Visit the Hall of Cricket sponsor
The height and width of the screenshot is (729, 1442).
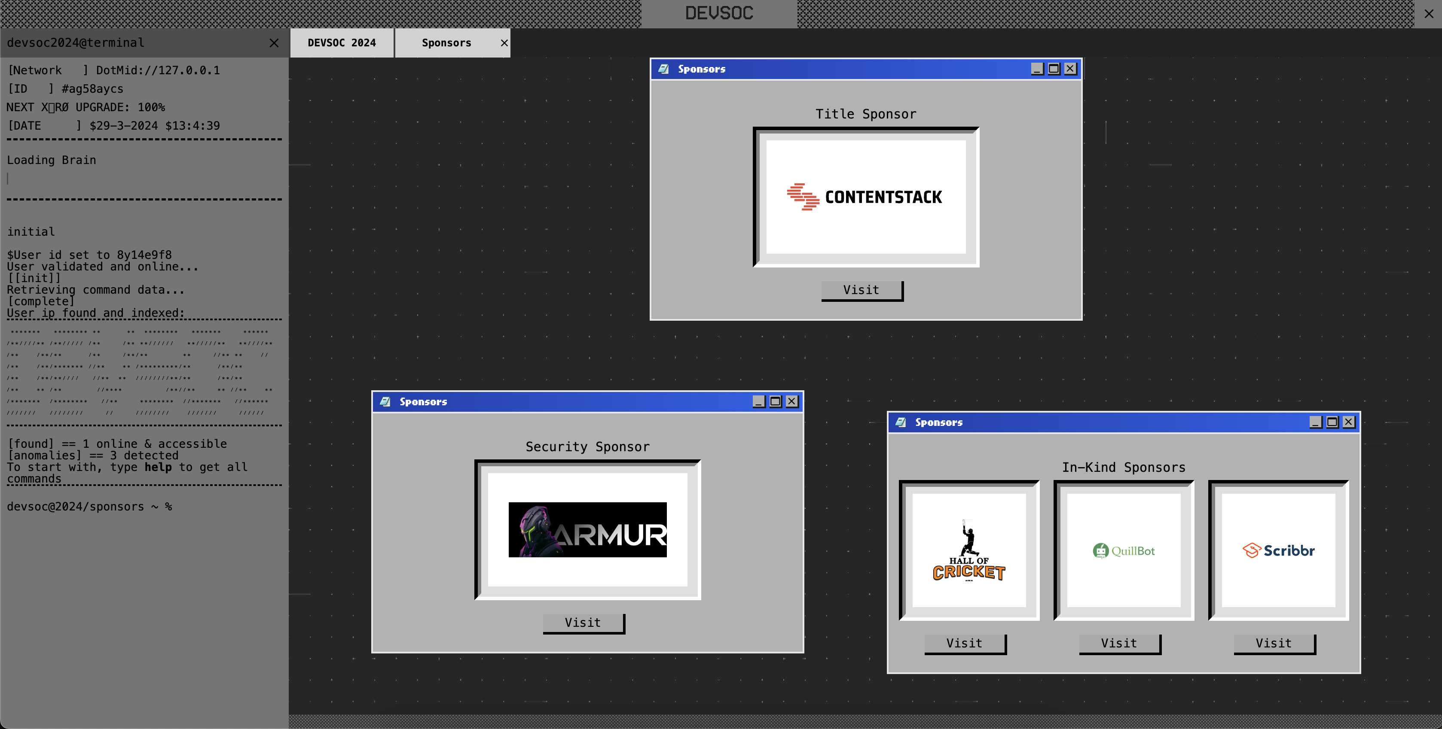tap(965, 644)
